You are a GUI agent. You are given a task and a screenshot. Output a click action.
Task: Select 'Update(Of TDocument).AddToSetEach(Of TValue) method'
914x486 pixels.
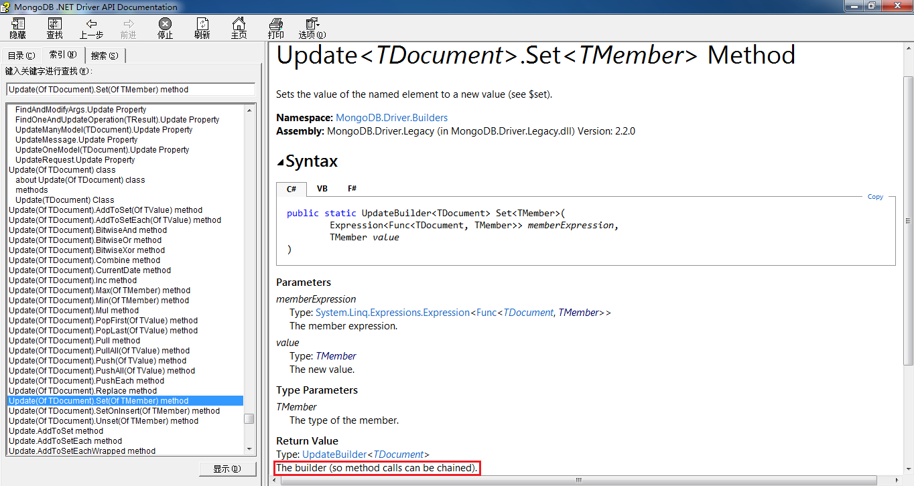pyautogui.click(x=115, y=220)
